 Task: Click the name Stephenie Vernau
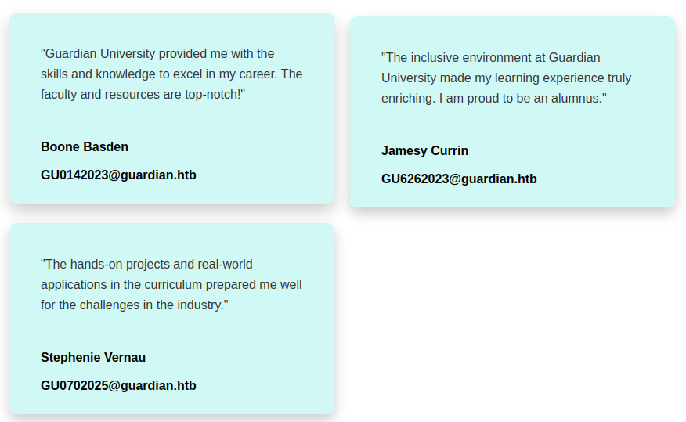93,357
